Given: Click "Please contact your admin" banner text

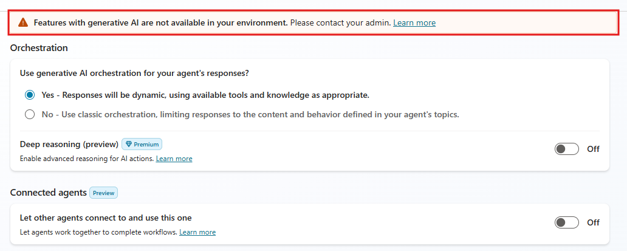Looking at the screenshot, I should point(340,22).
